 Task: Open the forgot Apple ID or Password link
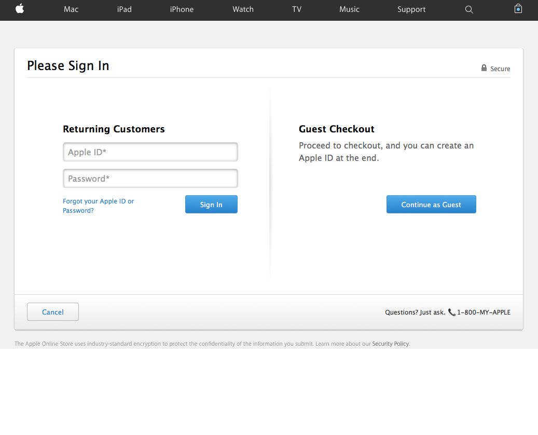click(x=98, y=206)
